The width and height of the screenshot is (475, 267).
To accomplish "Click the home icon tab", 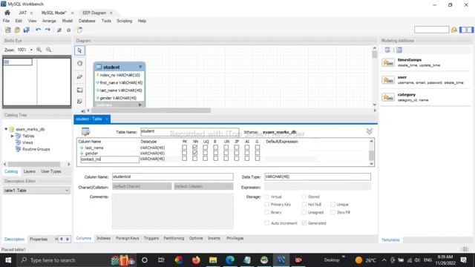I will pyautogui.click(x=7, y=13).
